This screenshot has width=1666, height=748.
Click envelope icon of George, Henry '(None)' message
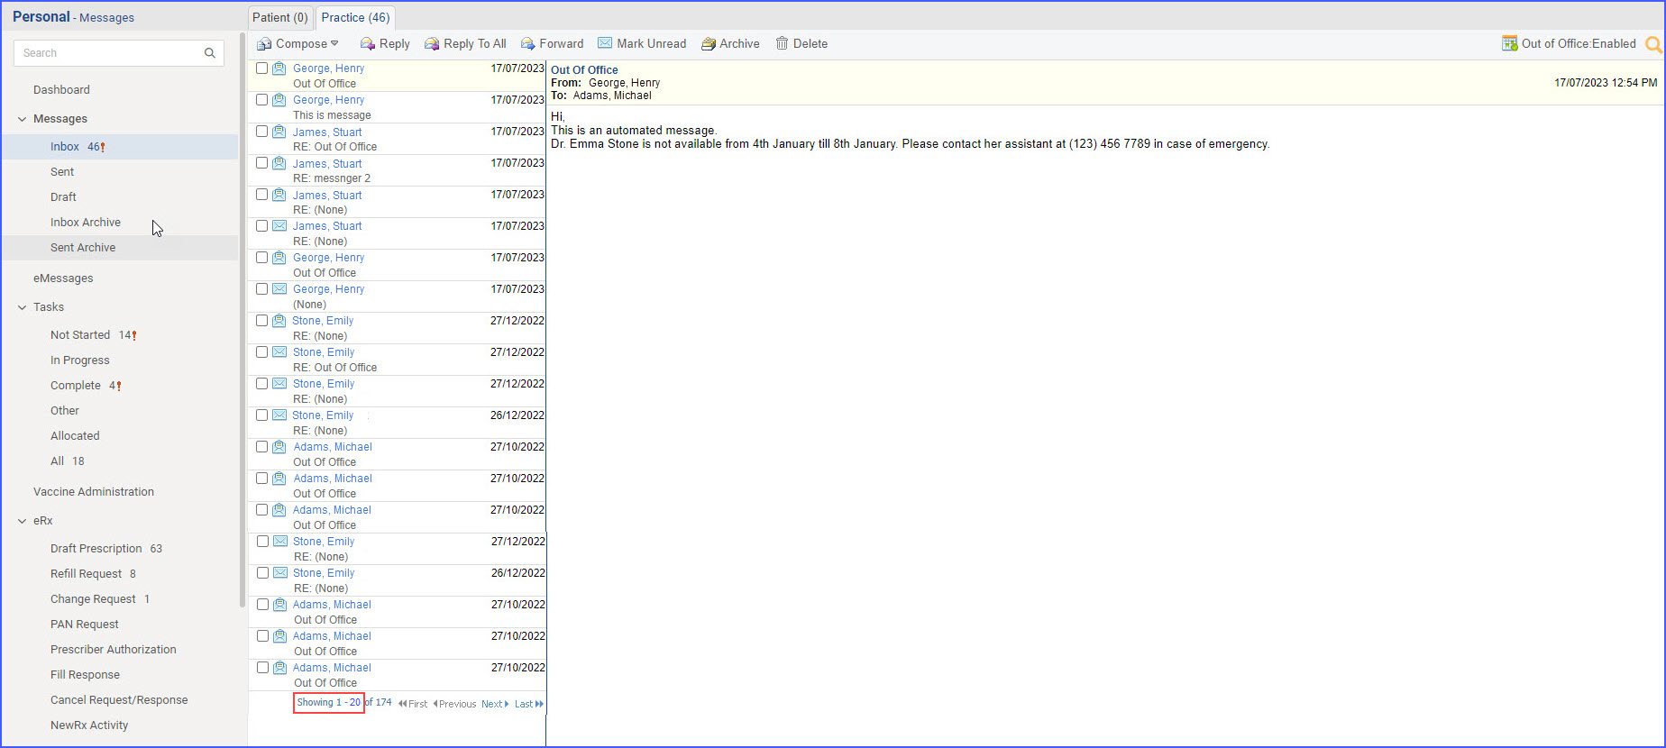click(279, 289)
